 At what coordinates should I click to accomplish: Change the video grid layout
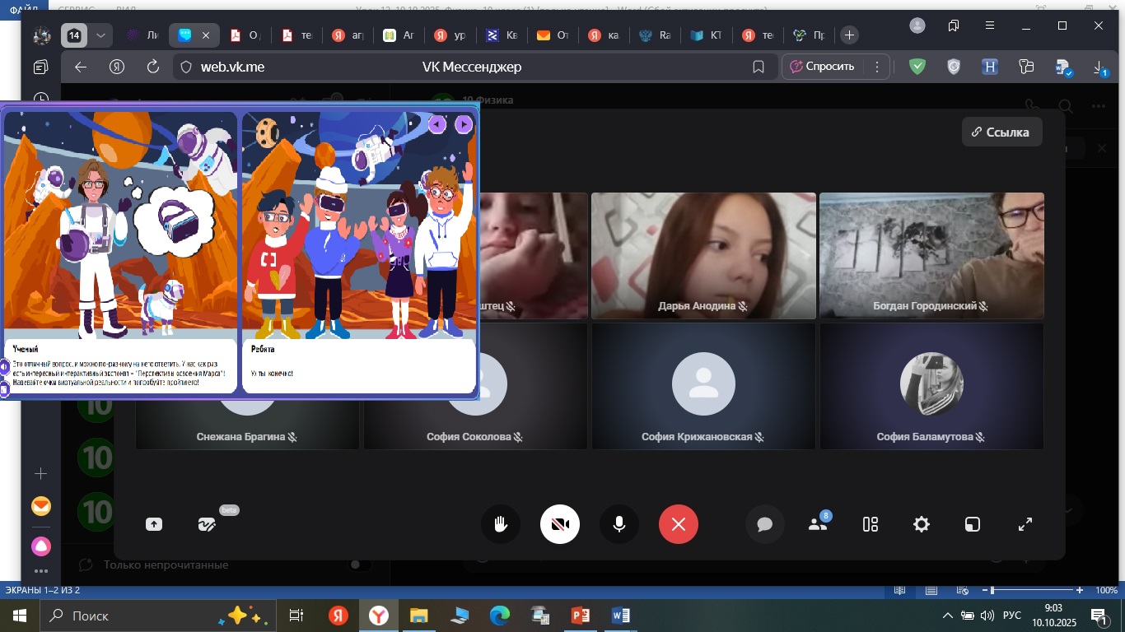pyautogui.click(x=871, y=524)
